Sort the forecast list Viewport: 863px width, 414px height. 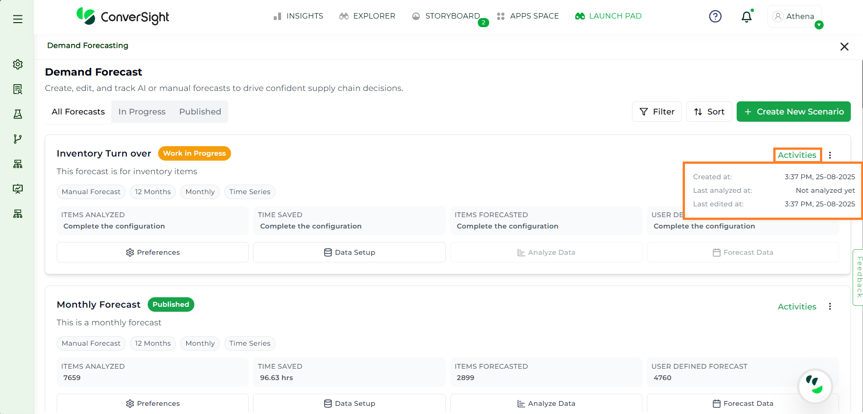coord(709,112)
